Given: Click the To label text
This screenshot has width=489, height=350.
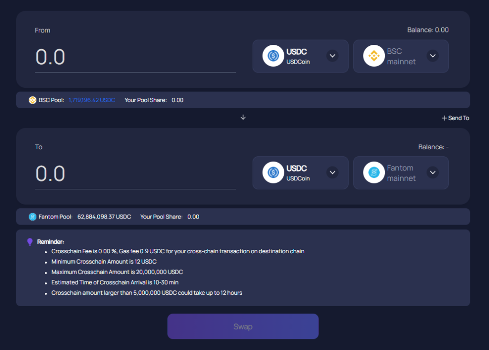Looking at the screenshot, I should (x=39, y=147).
